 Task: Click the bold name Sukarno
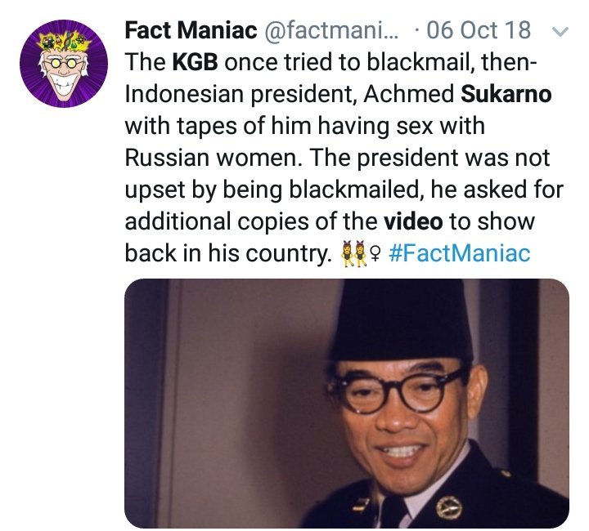point(506,95)
